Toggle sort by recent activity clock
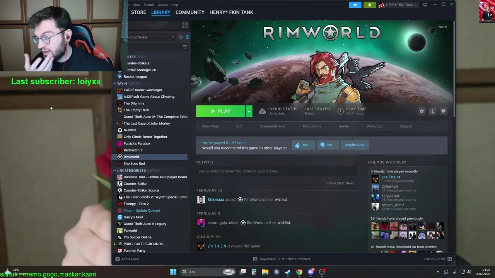 pos(181,37)
